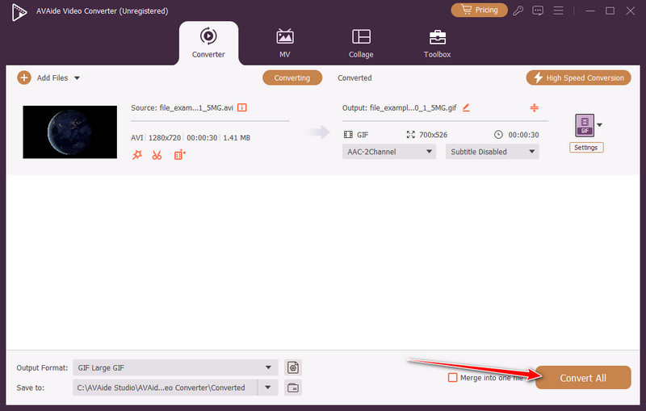Switch to the MV tab
The width and height of the screenshot is (646, 411).
tap(284, 44)
